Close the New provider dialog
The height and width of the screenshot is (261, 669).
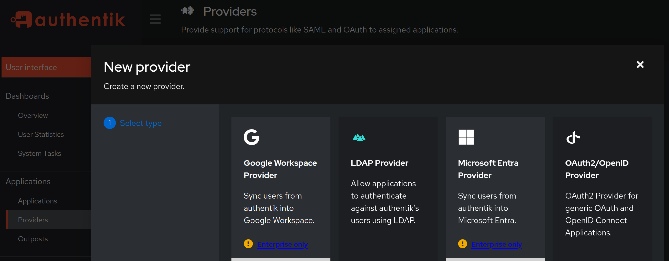tap(640, 64)
